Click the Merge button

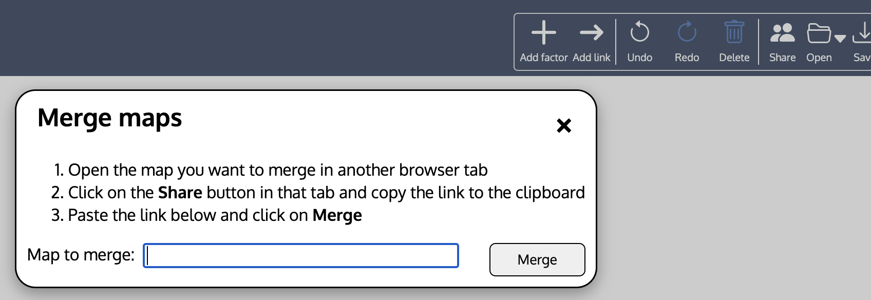click(x=537, y=259)
